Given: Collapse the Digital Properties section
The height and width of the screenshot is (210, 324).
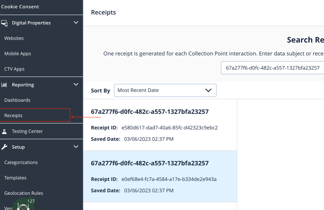Looking at the screenshot, I should coord(76,22).
